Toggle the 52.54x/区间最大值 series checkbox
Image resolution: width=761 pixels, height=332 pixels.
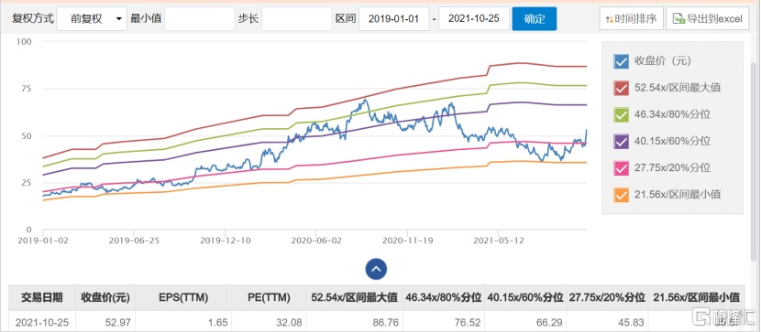pos(622,88)
